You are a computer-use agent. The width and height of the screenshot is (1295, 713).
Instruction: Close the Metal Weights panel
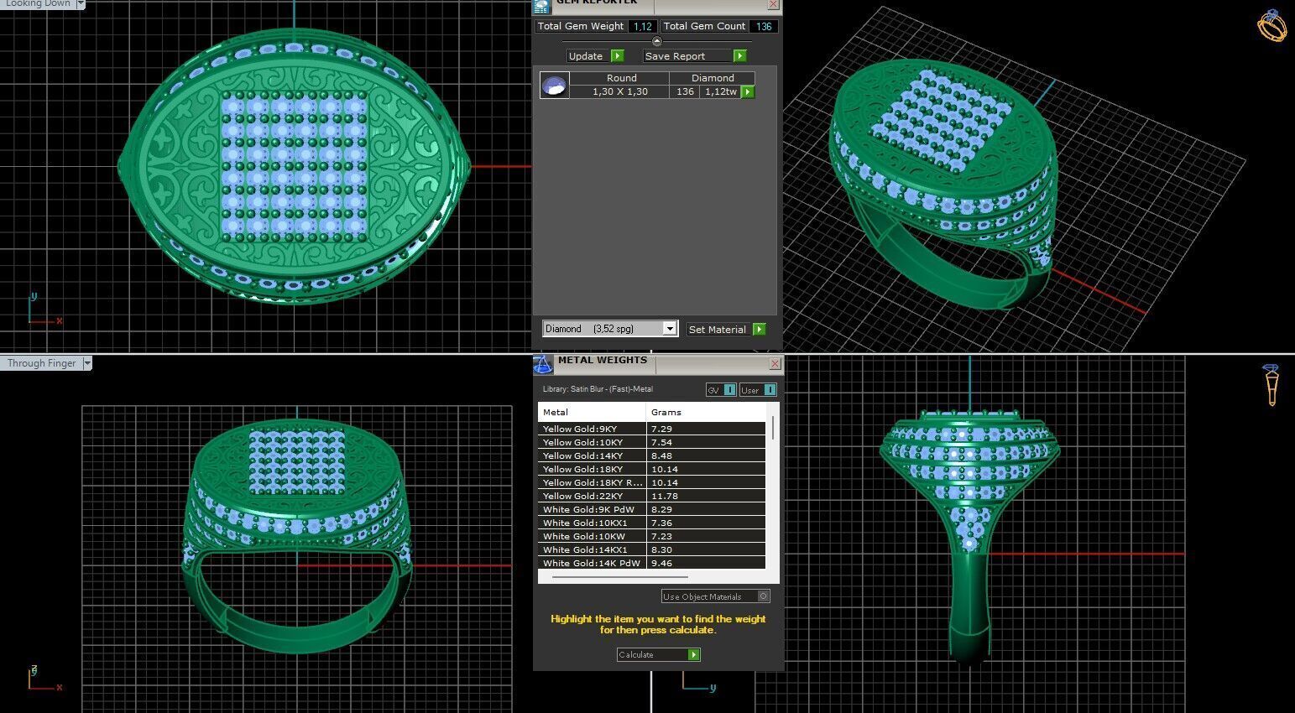[775, 363]
